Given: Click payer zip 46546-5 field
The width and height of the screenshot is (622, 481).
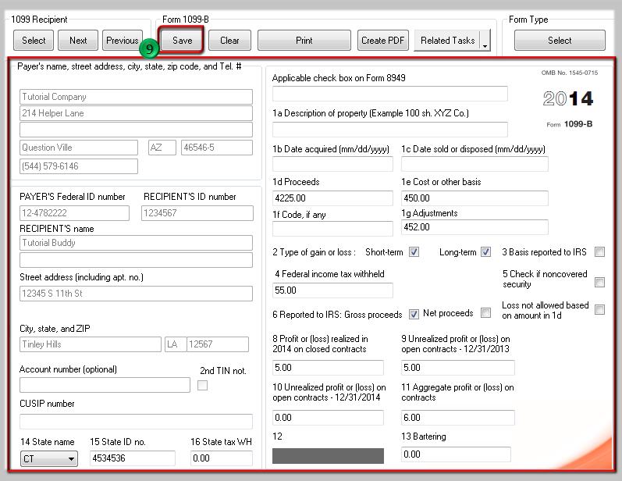Looking at the screenshot, I should coord(217,148).
